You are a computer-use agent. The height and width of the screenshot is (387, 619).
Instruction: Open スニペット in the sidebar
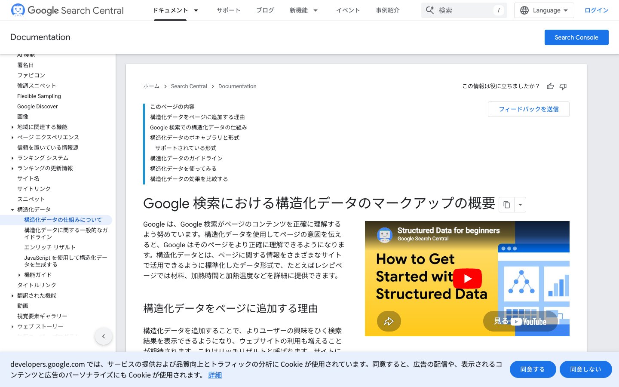pos(31,199)
